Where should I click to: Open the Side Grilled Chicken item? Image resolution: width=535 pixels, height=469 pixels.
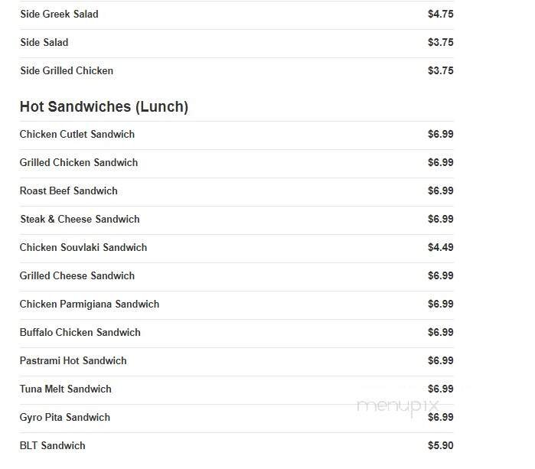67,70
